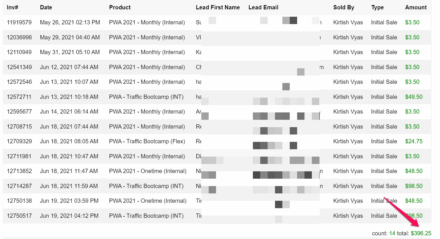
Task: Open invoice number 12572711
Action: click(x=19, y=97)
